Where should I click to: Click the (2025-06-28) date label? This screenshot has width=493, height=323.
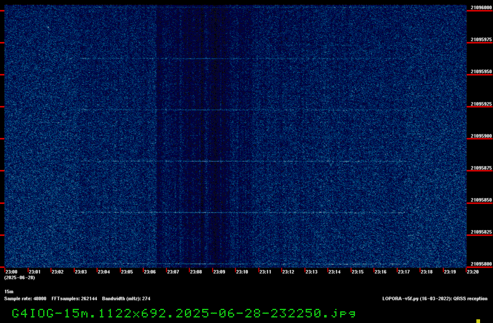pos(20,277)
